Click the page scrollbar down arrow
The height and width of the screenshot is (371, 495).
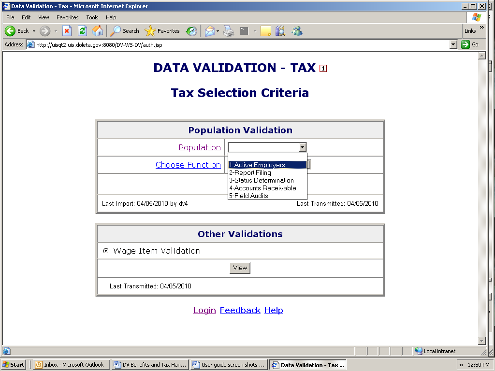pos(482,341)
